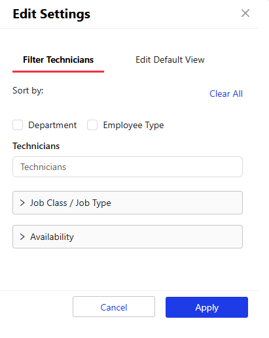Click the Sort by label

point(28,90)
